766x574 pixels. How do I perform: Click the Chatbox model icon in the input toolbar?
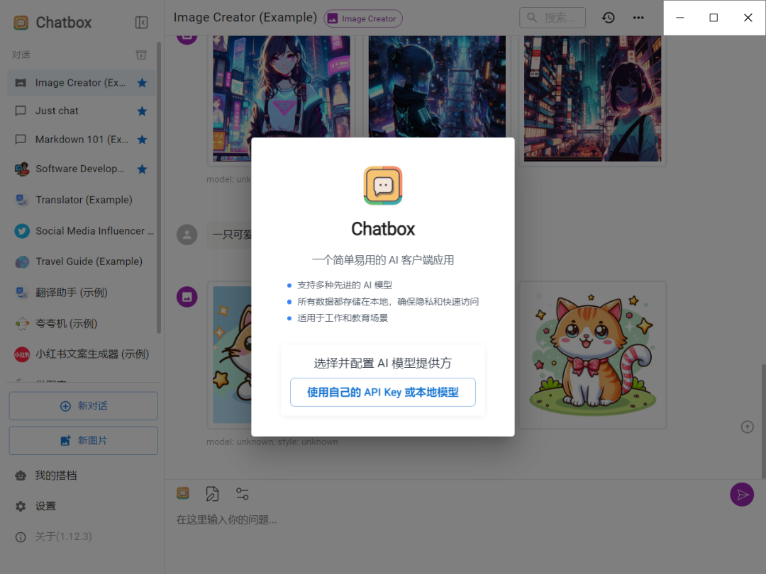(x=183, y=493)
